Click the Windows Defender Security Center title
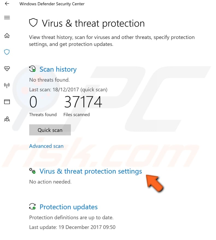 click(x=52, y=4)
